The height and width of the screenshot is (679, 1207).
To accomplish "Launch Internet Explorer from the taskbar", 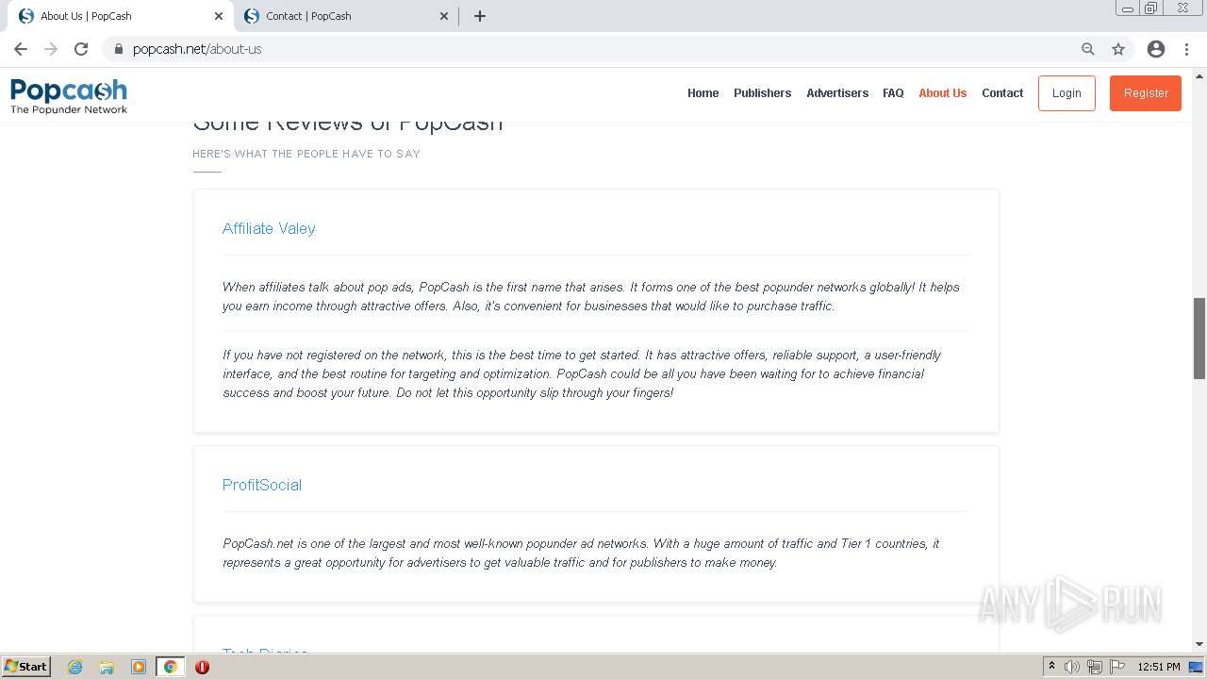I will (74, 667).
